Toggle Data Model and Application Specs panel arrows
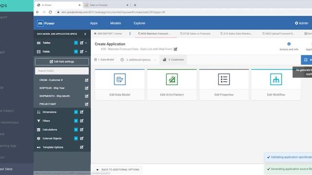The width and height of the screenshot is (312, 175). pyautogui.click(x=85, y=34)
